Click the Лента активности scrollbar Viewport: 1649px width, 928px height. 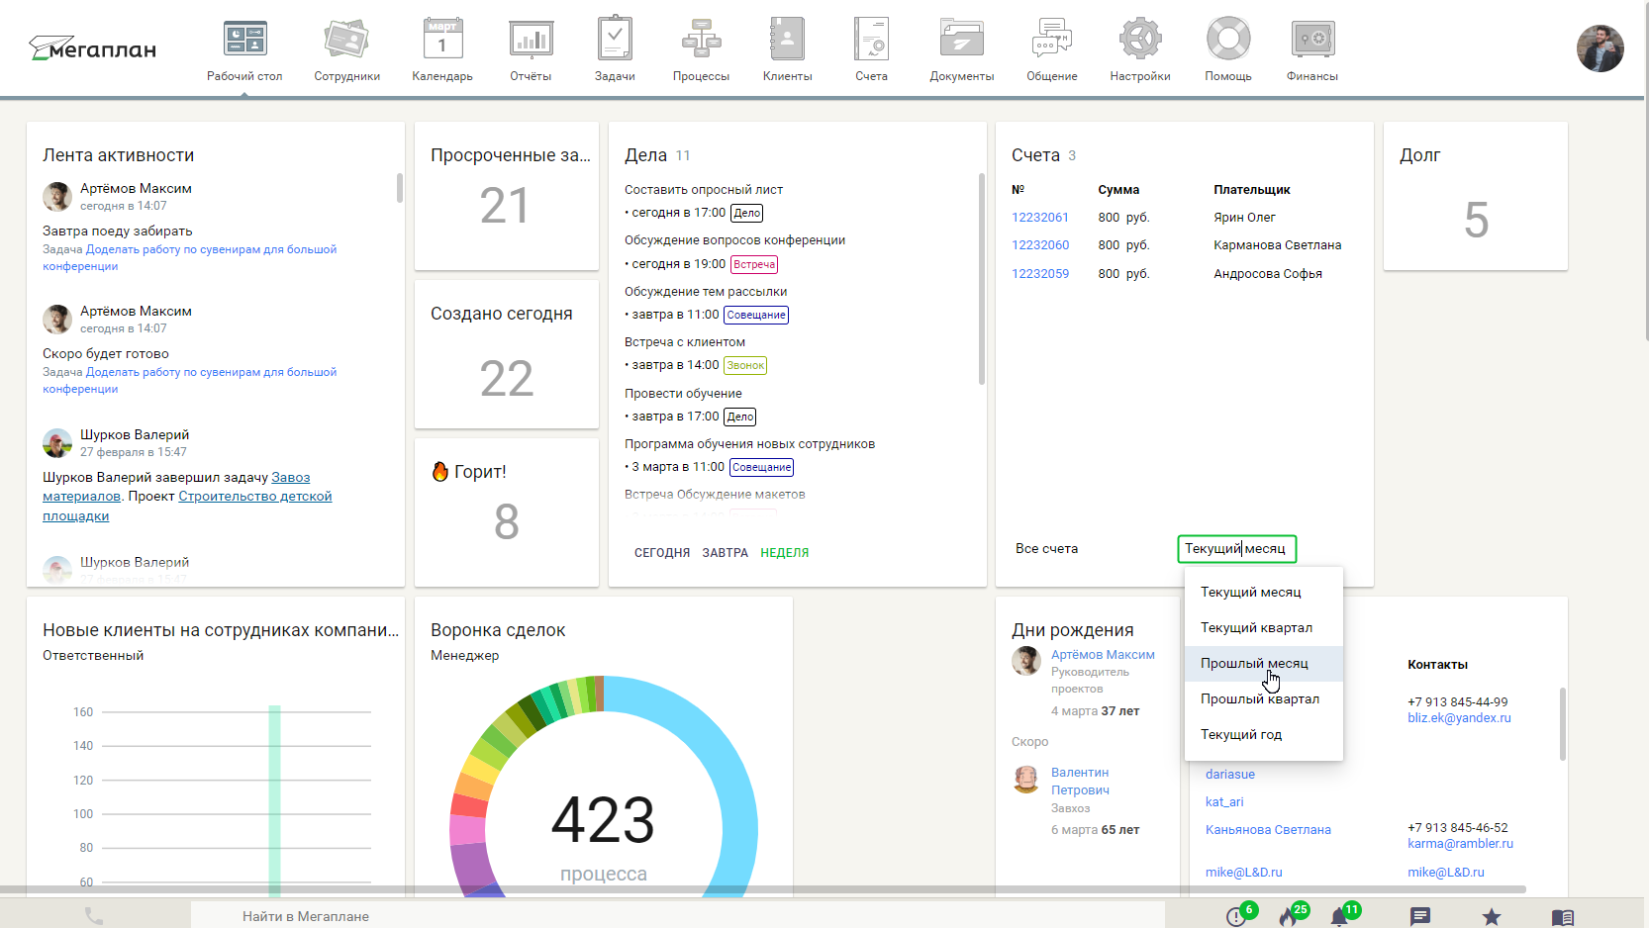(399, 188)
